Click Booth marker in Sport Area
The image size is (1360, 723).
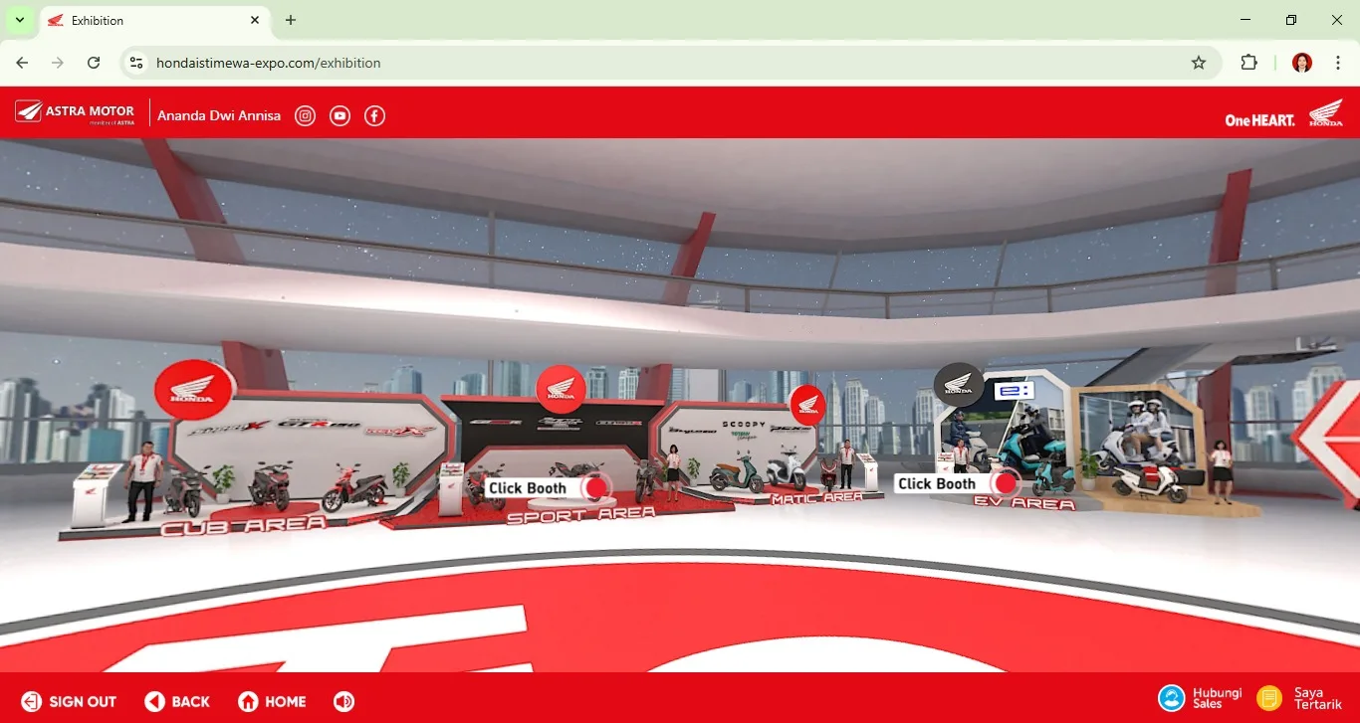[595, 487]
